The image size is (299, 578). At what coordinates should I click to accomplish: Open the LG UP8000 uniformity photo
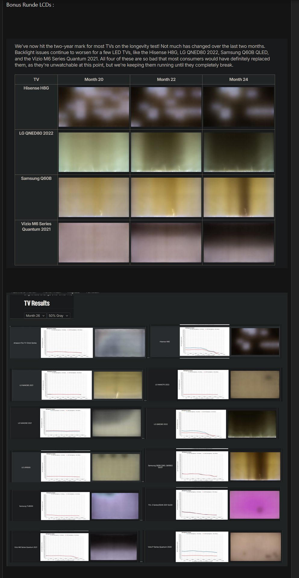pos(116,467)
